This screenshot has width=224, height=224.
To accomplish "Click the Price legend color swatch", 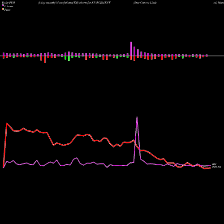I will (3, 9).
